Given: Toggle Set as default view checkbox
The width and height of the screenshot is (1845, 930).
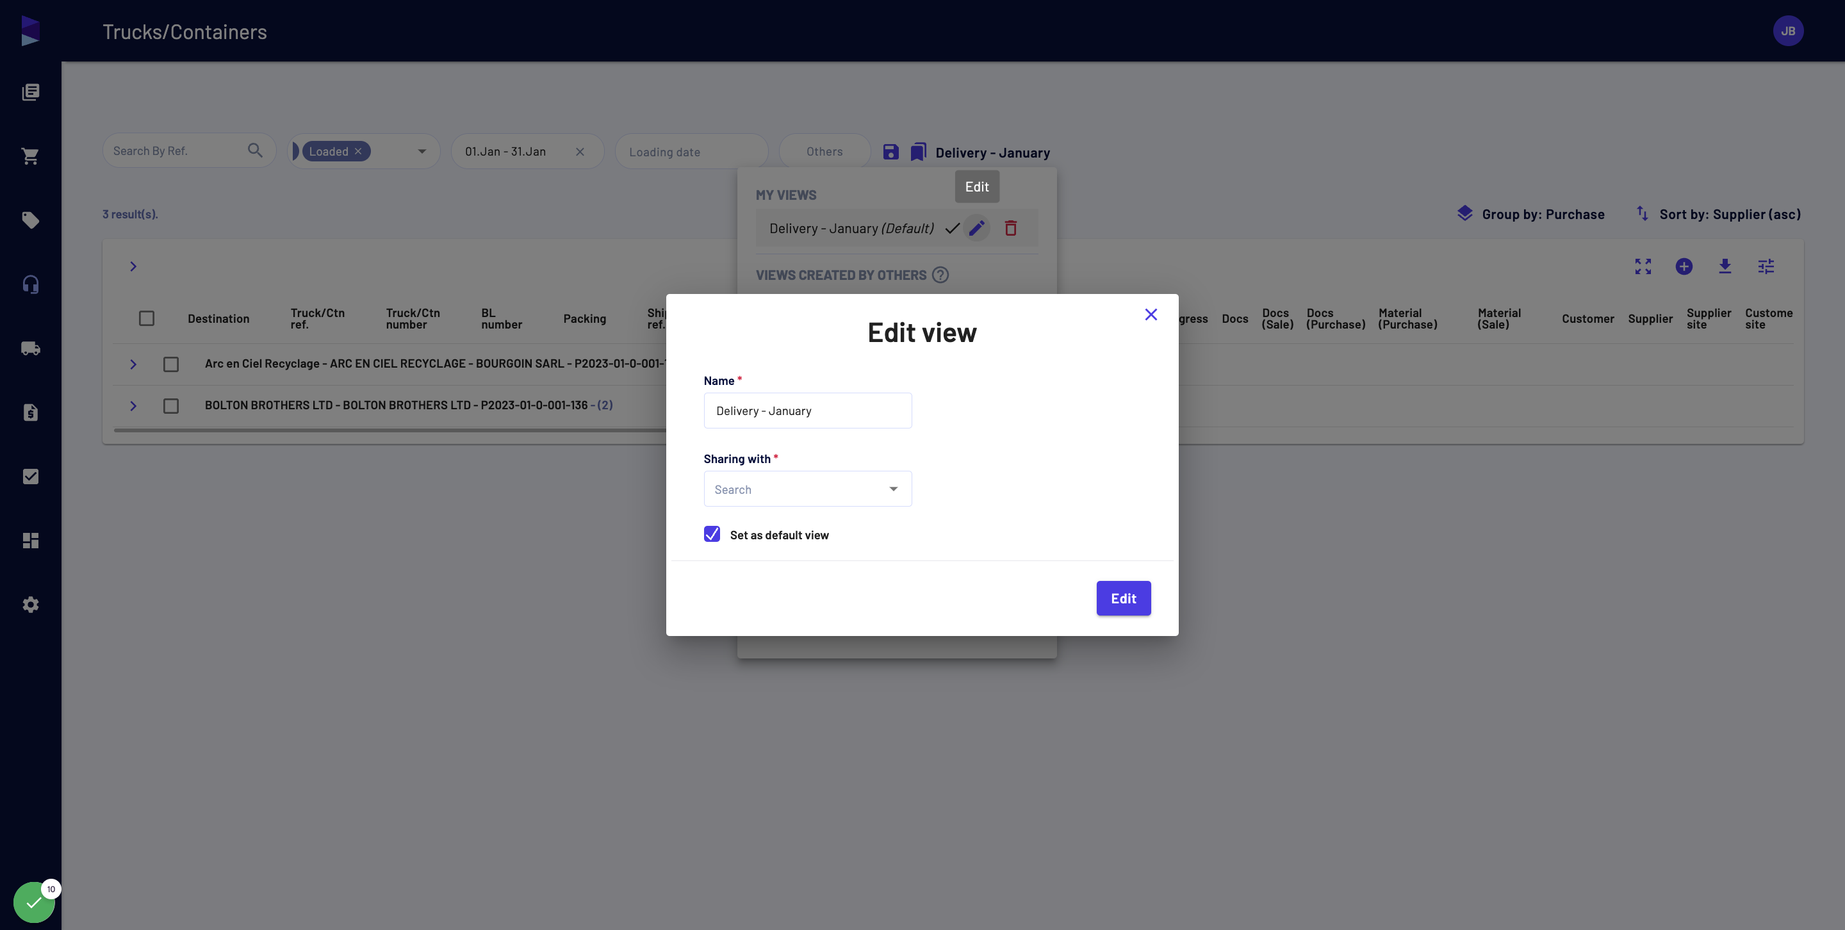Looking at the screenshot, I should coord(712,534).
